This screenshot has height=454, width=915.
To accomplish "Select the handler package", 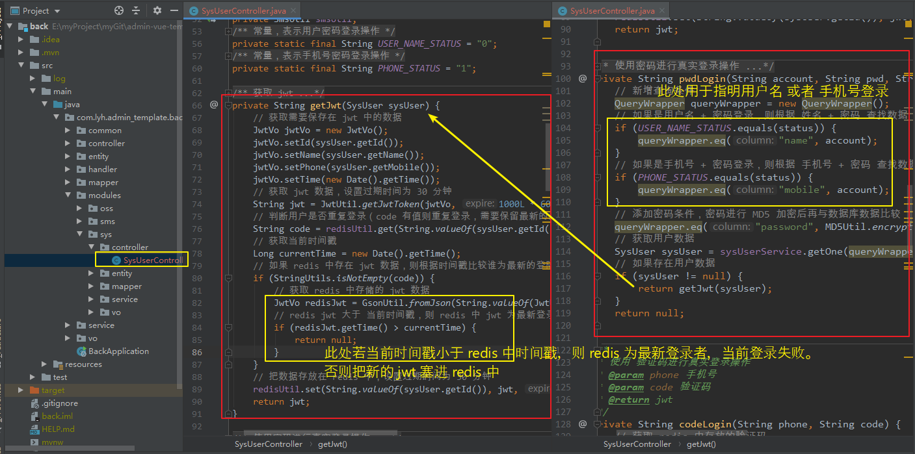I will point(103,169).
